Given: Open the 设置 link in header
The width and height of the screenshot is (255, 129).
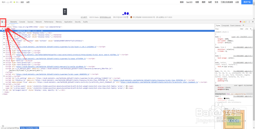Looking at the screenshot, I should (x=237, y=2).
